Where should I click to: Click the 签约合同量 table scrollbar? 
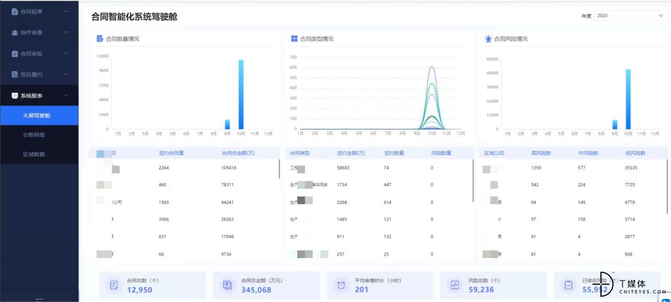tap(279, 168)
